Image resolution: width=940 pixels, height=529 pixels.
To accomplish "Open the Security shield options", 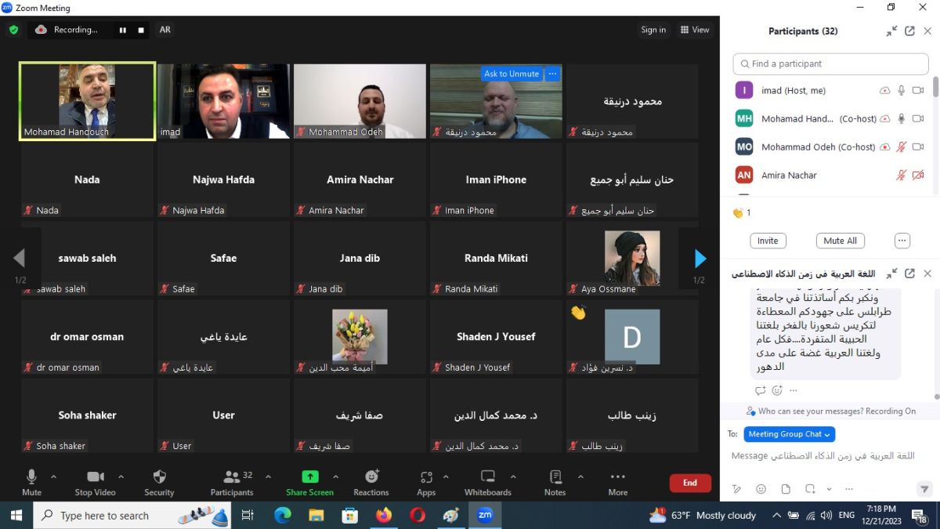I will [x=159, y=482].
